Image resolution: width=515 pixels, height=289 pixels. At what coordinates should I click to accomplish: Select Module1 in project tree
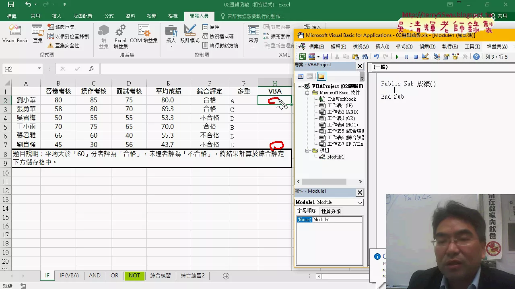click(x=336, y=157)
